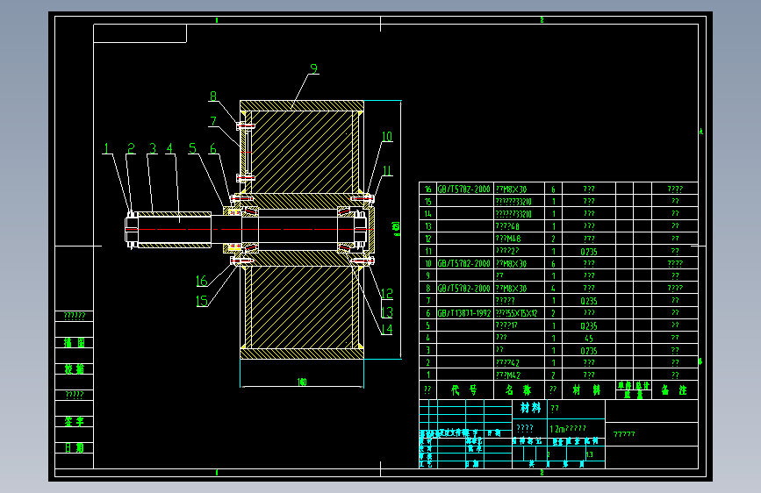Select balloon label 3 above shaft

(153, 148)
